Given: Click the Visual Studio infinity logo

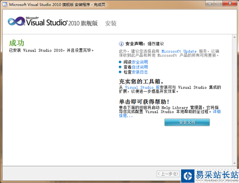Looking at the screenshot, I should [16, 21].
